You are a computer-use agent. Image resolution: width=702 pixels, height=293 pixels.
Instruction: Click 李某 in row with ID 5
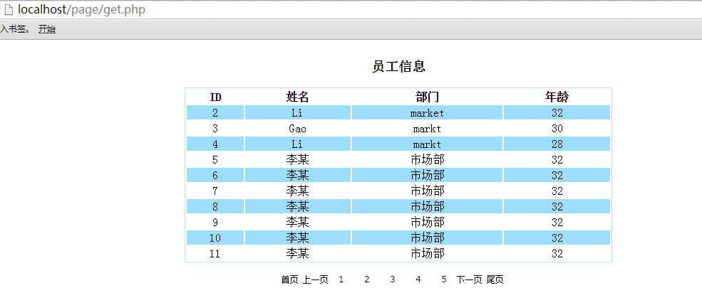click(298, 159)
